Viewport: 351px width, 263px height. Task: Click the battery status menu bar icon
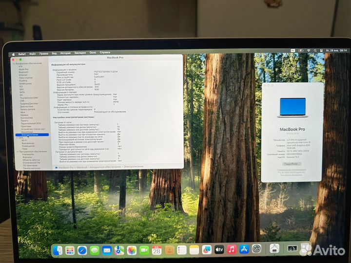(301, 51)
